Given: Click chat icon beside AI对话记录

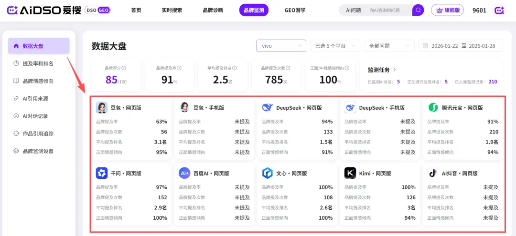Looking at the screenshot, I should pyautogui.click(x=16, y=116).
